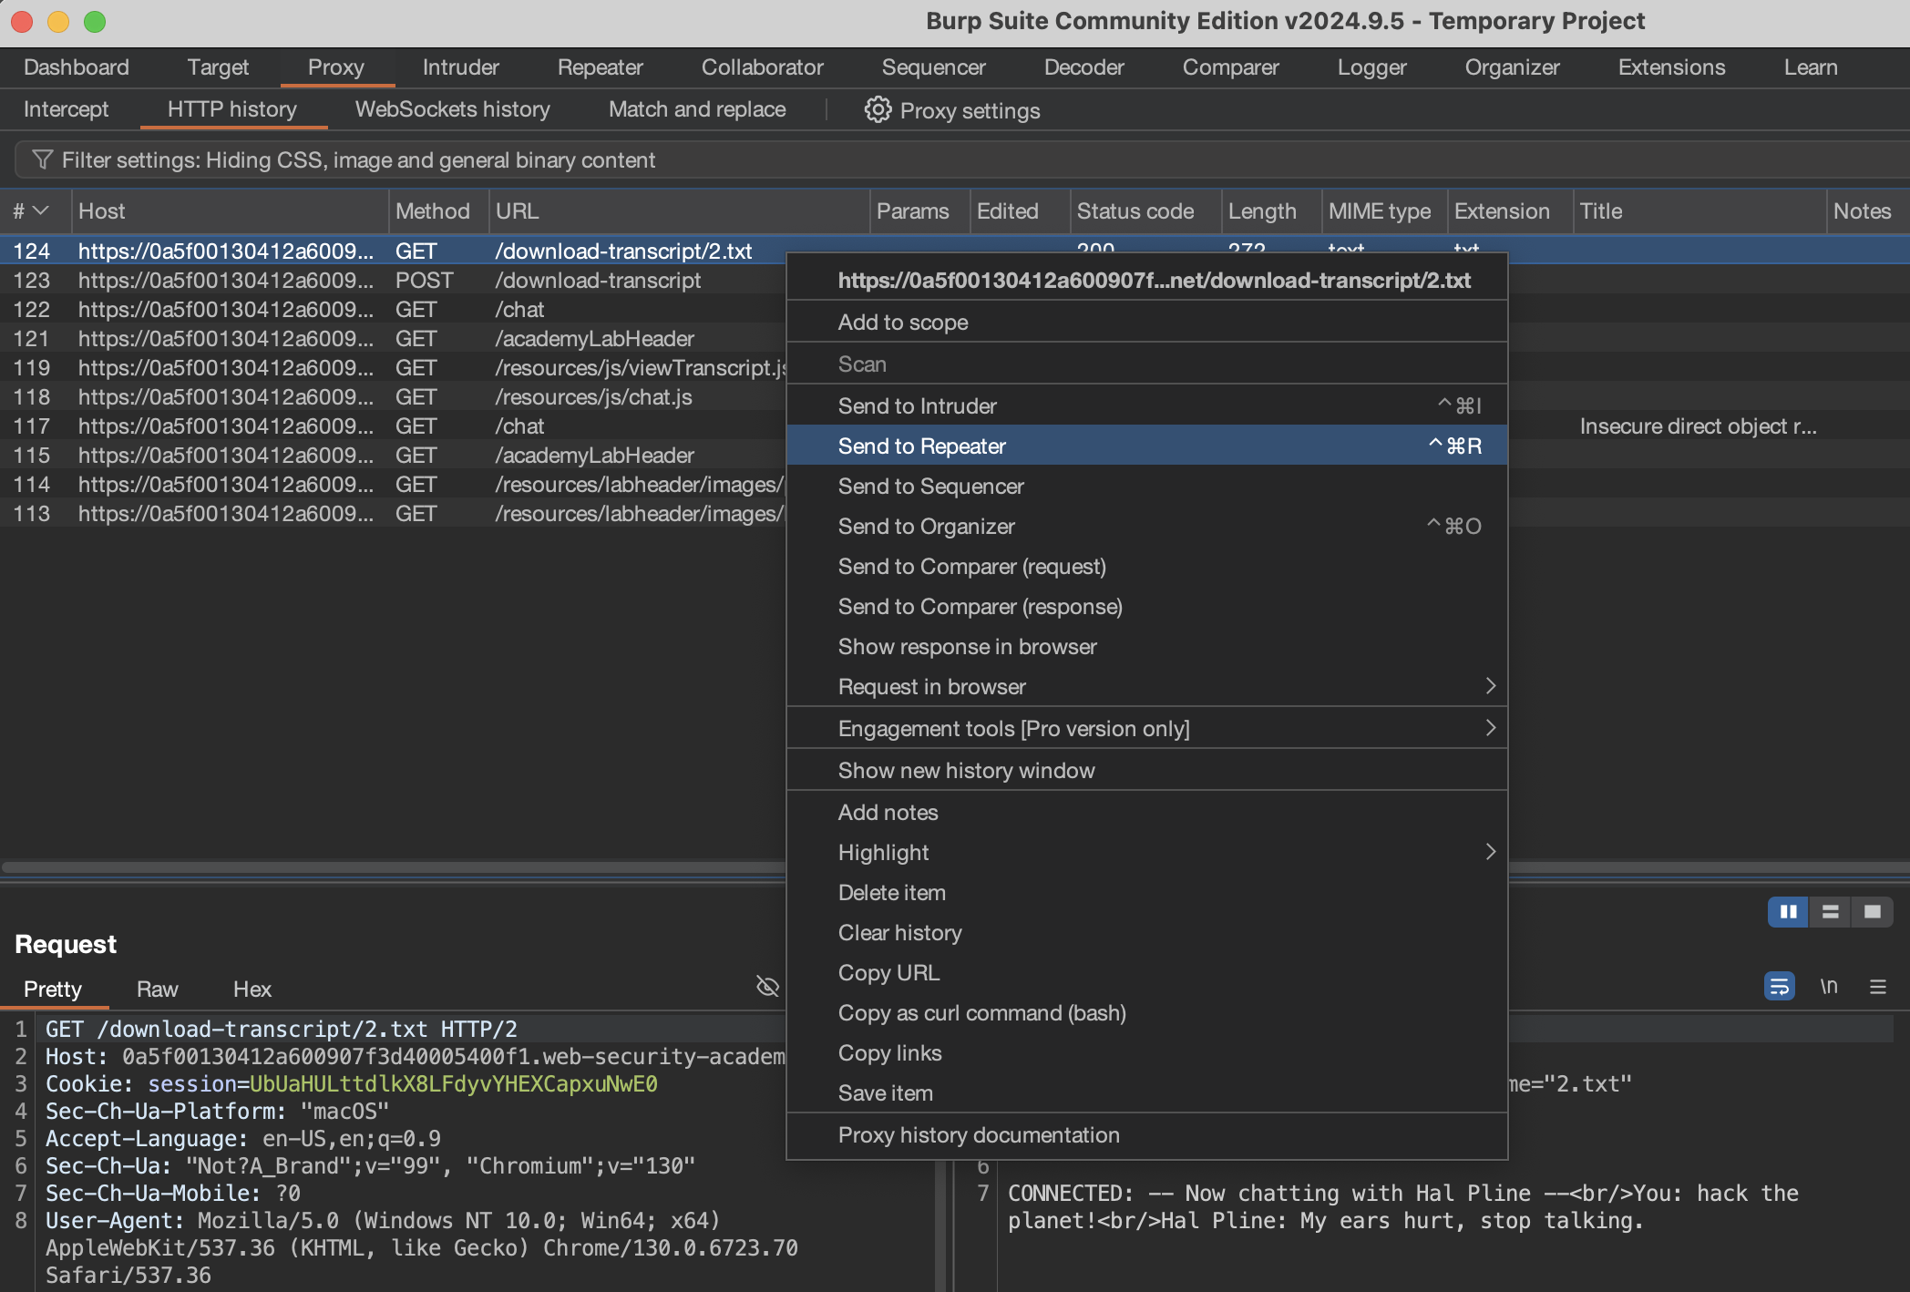Select row 117 titled Insecure direct object
This screenshot has height=1292, width=1910.
[955, 426]
